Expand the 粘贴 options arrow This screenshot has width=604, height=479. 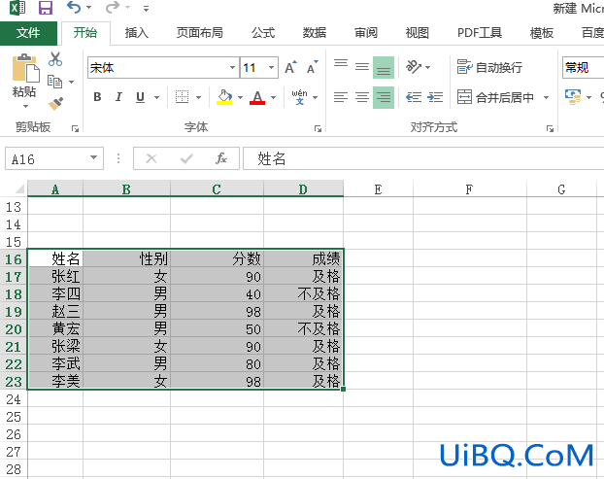click(25, 106)
